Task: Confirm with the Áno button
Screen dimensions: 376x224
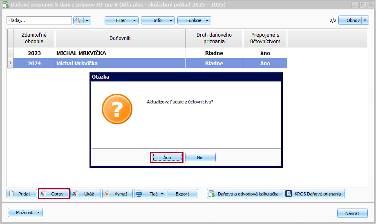Action: (167, 158)
